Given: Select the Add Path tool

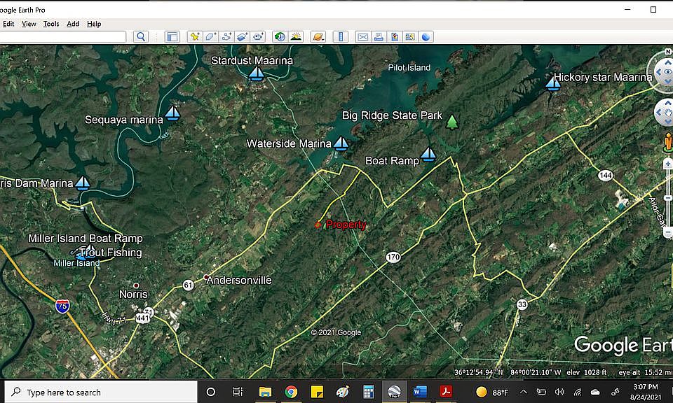Looking at the screenshot, I should [x=226, y=37].
